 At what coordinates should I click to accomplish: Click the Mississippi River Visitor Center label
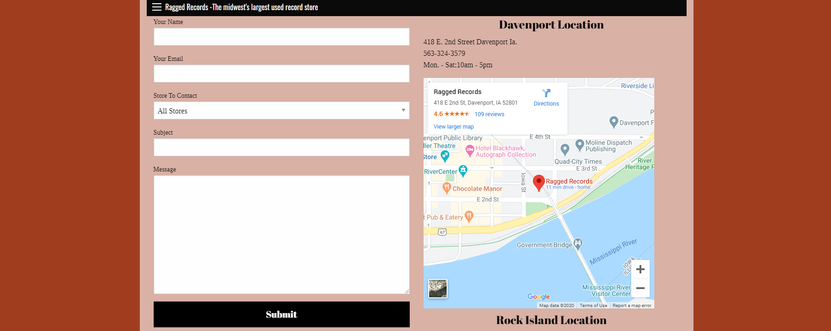[x=606, y=290]
